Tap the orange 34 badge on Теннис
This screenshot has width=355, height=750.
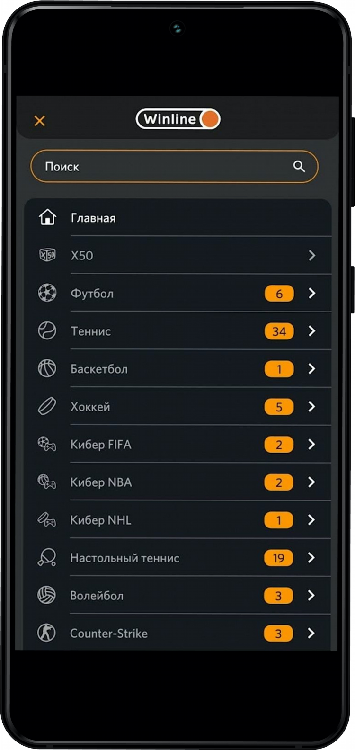279,331
